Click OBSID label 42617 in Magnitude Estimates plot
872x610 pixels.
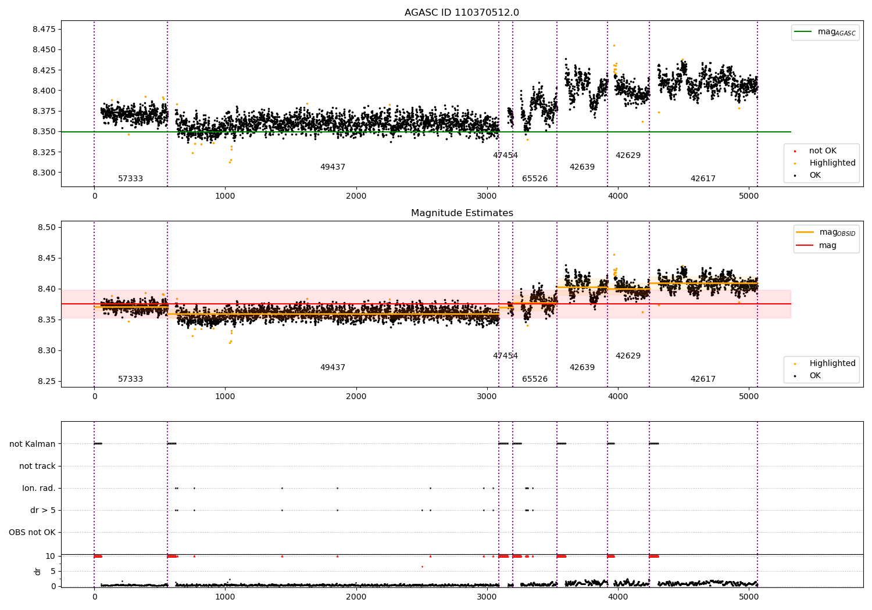tap(703, 379)
